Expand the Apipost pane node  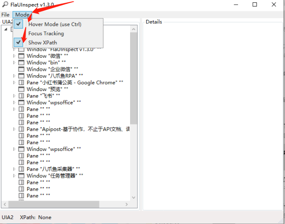(x=14, y=129)
